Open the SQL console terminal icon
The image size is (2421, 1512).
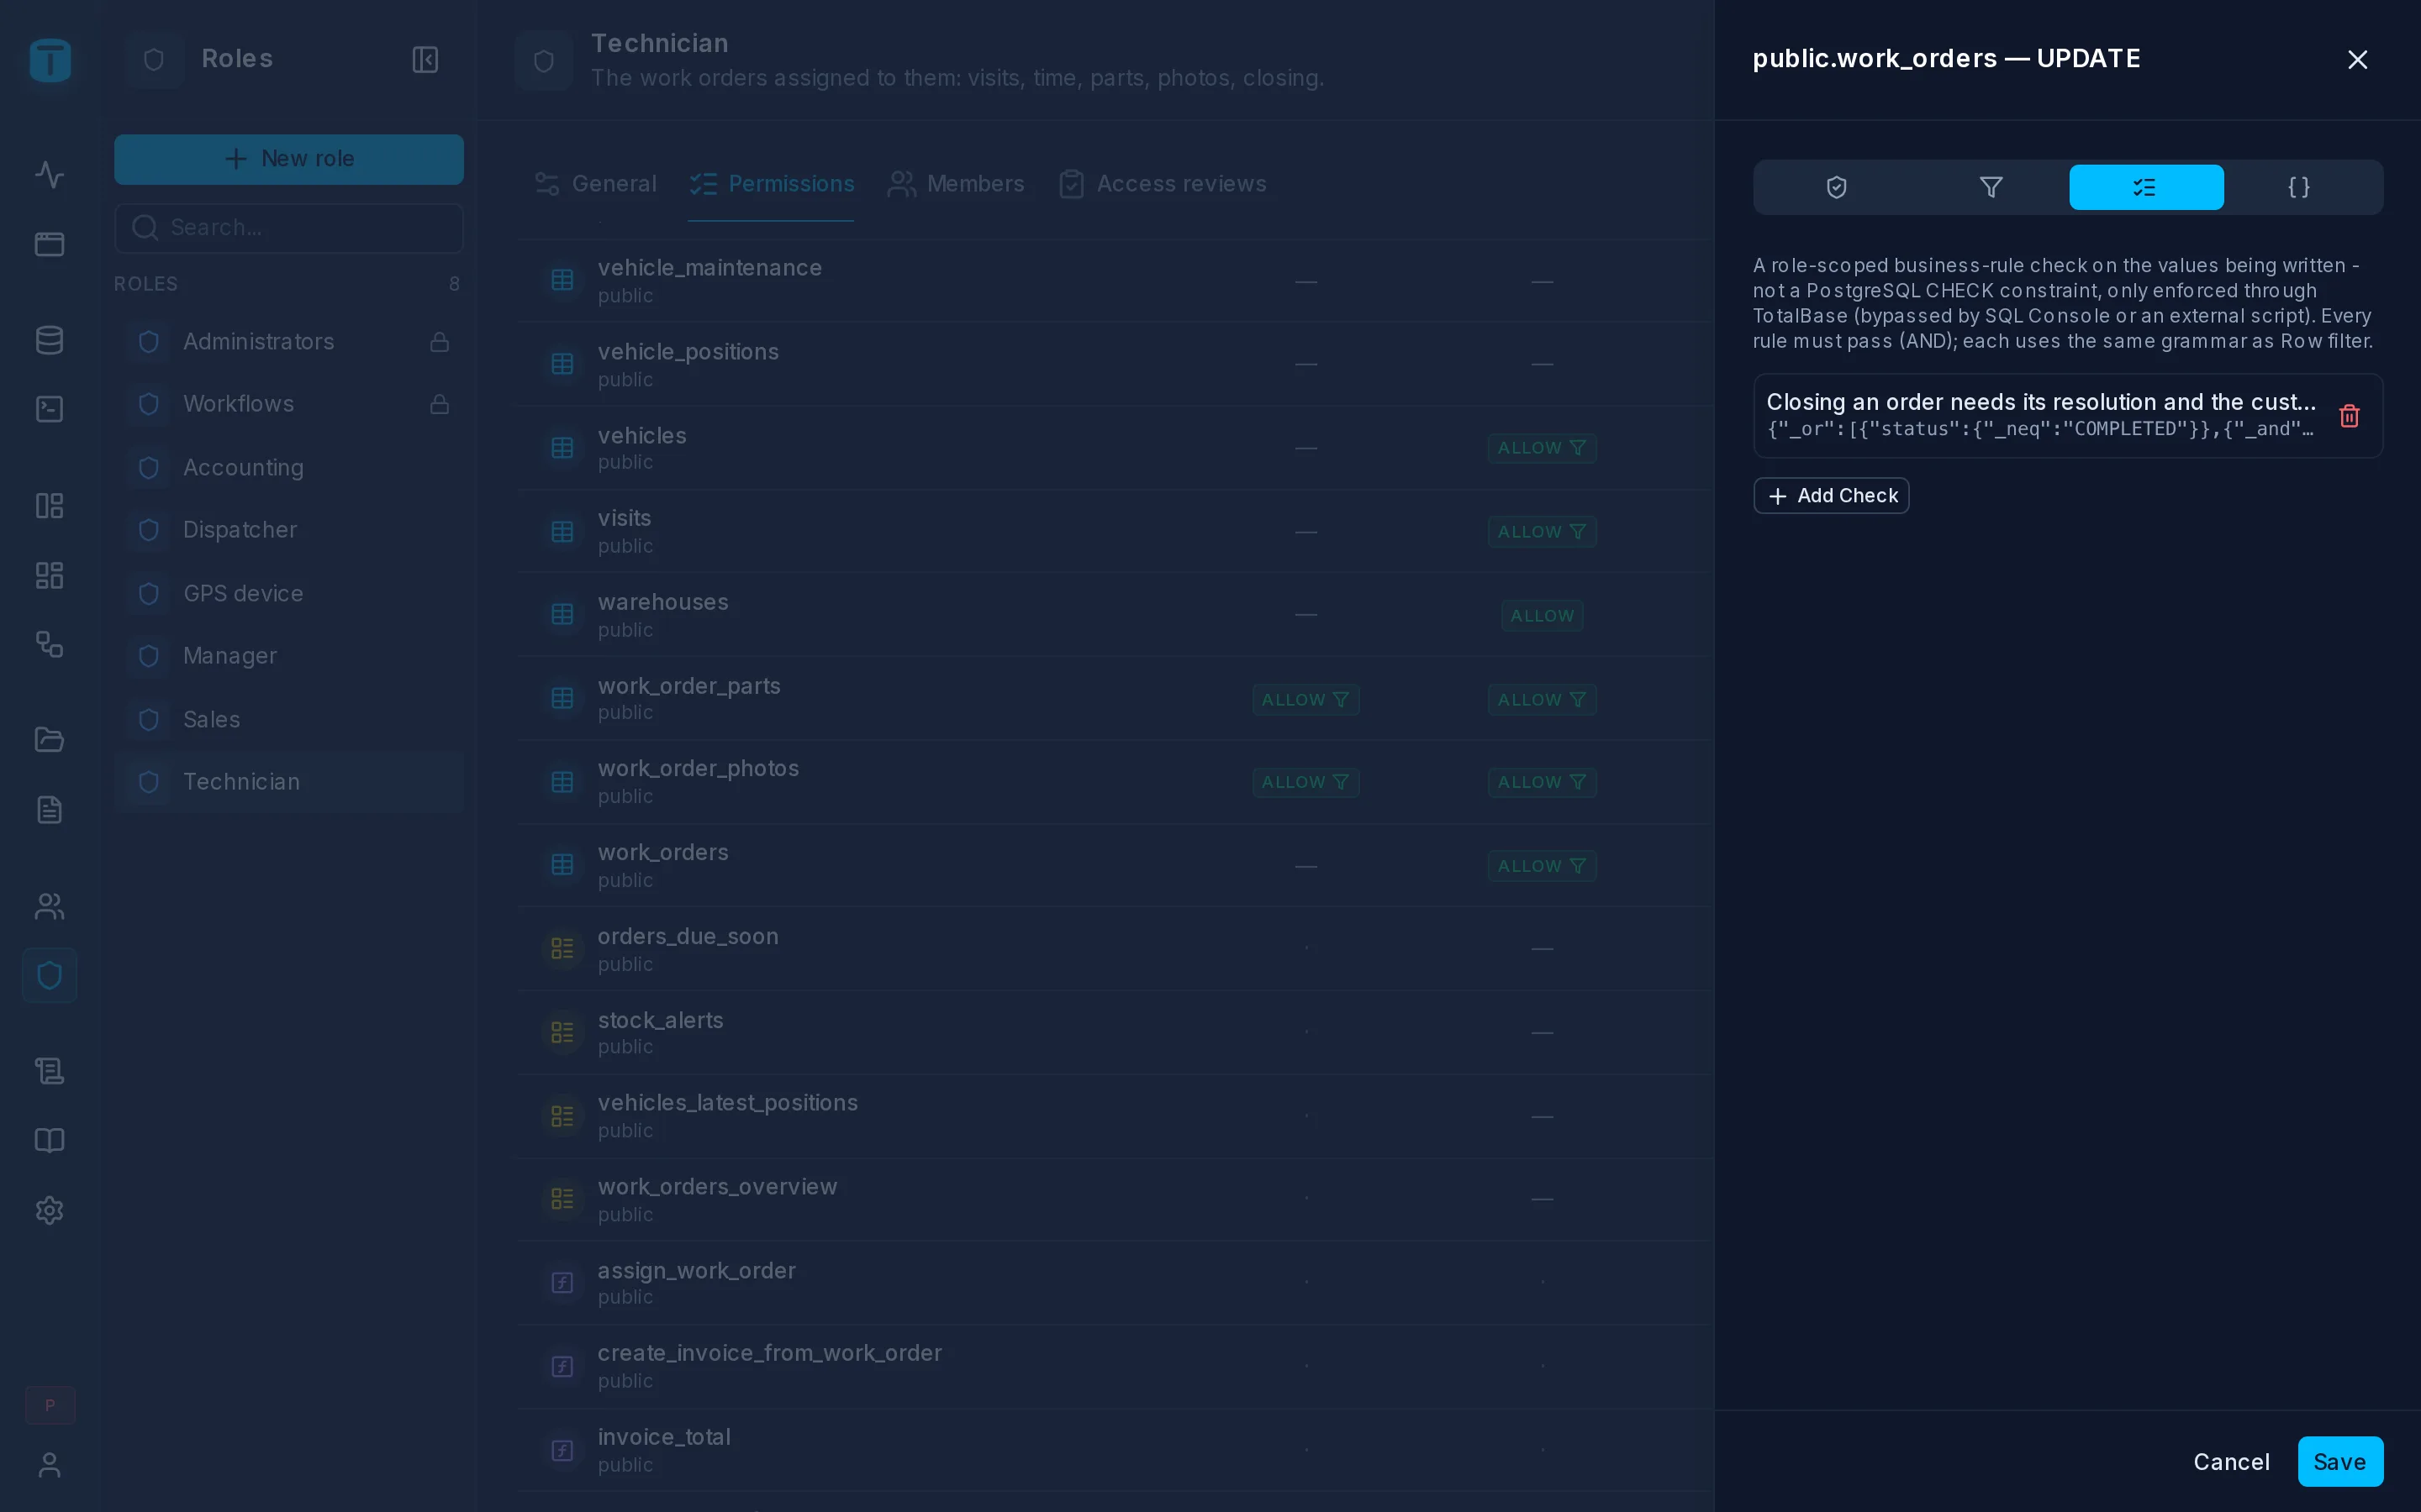click(x=49, y=409)
